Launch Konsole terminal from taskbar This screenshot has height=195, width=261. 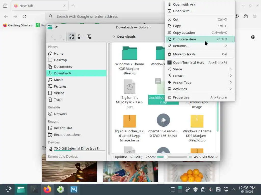34,189
